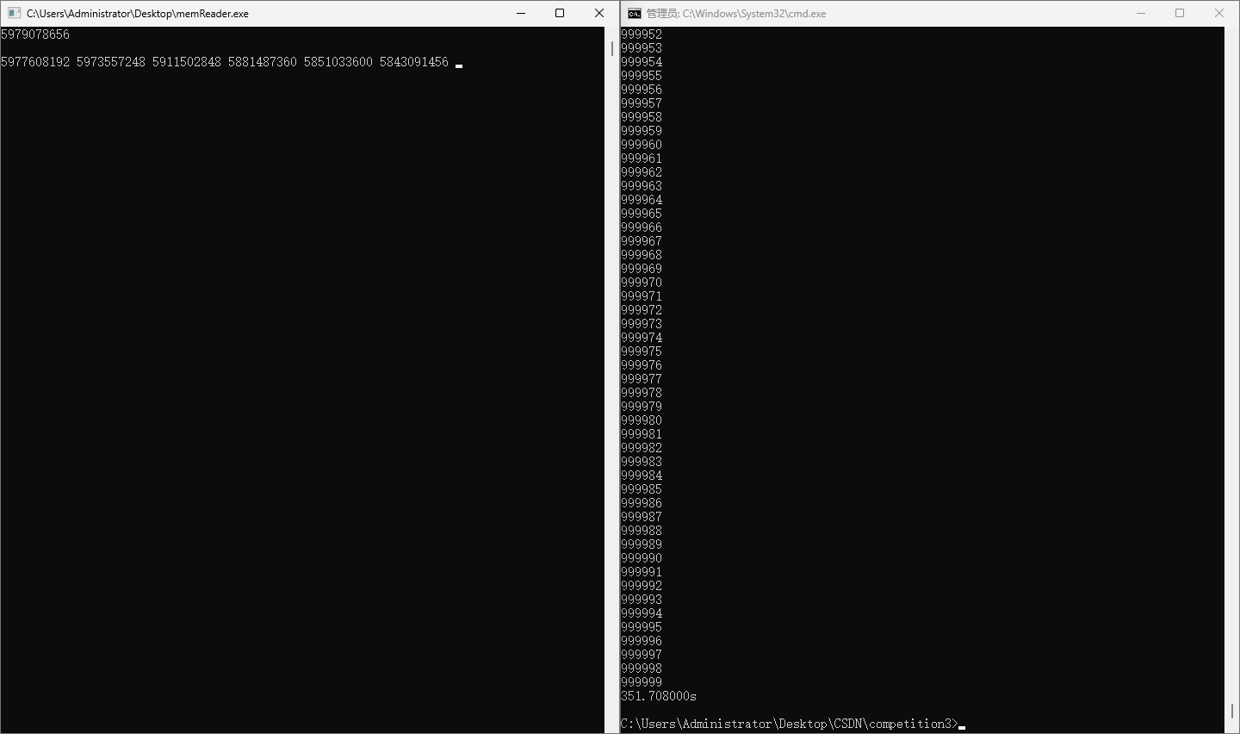Click output line 999966 in cmd

click(642, 227)
